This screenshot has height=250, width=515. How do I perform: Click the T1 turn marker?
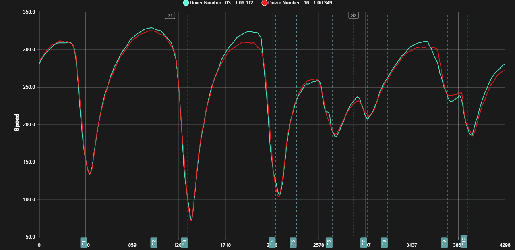point(84,242)
